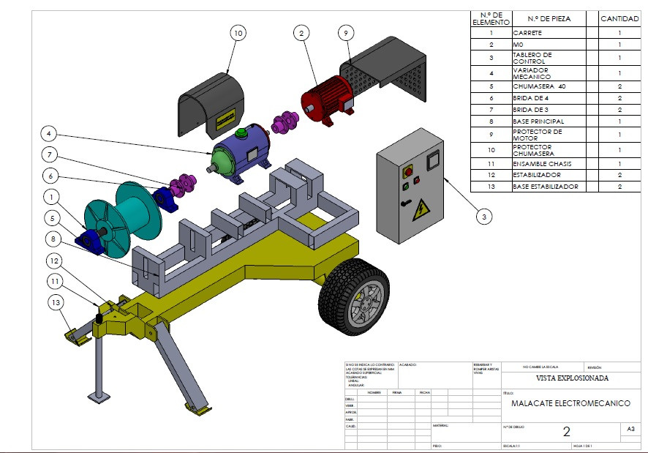
Task: Select balloon callout 5 for chumasera 40
Action: coord(51,217)
